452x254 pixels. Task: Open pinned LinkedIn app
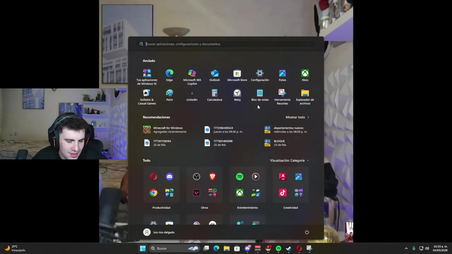(192, 95)
